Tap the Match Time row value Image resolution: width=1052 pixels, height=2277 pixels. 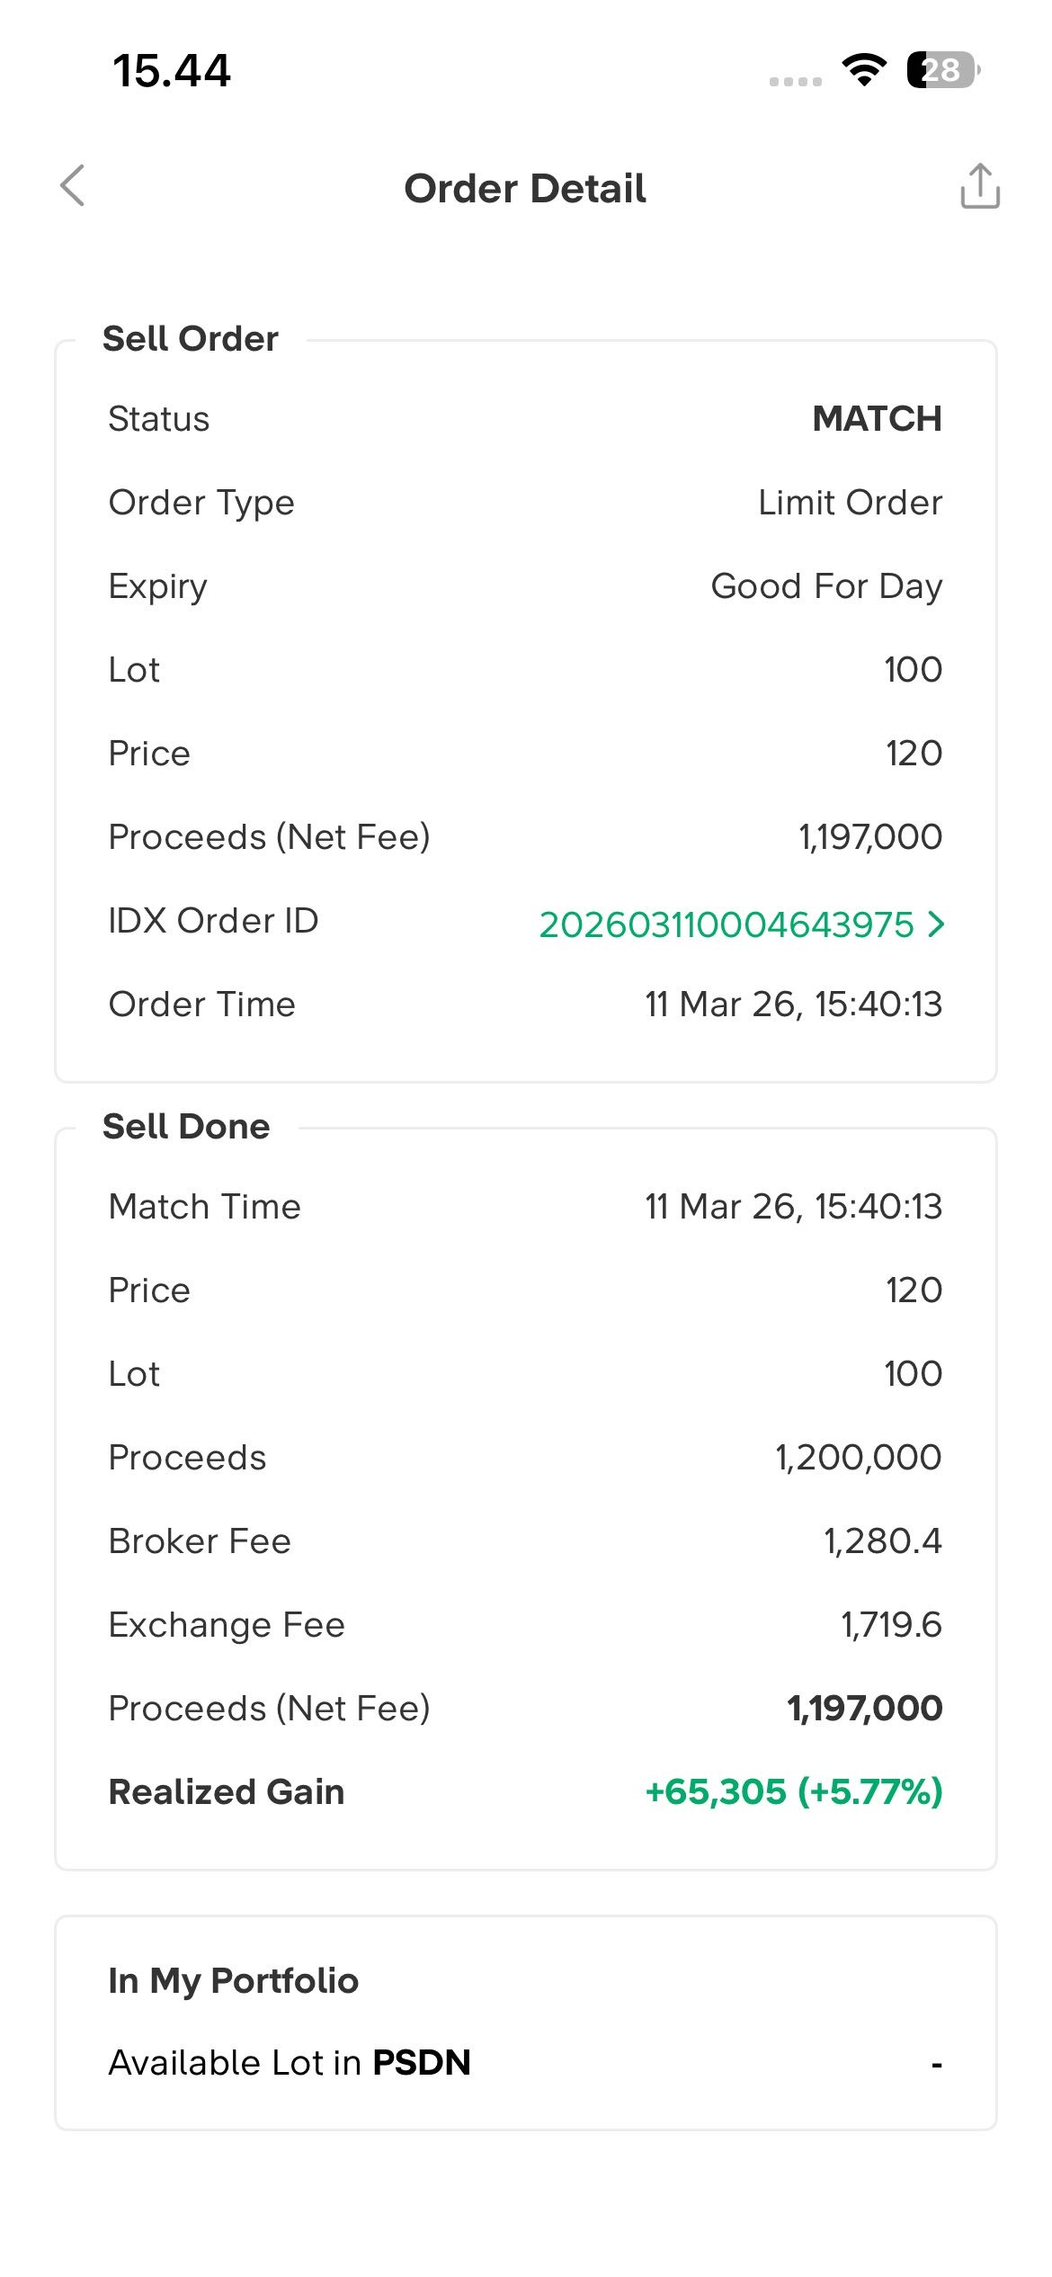tap(793, 1207)
